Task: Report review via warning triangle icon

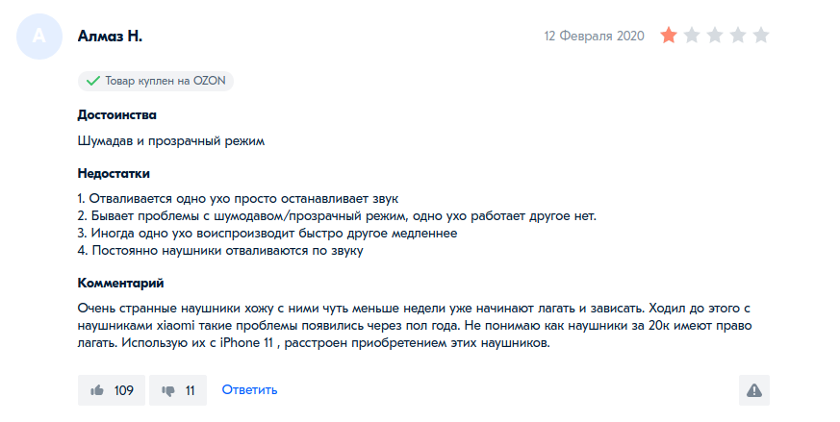Action: tap(754, 390)
